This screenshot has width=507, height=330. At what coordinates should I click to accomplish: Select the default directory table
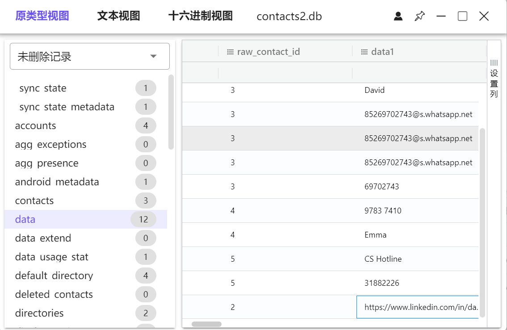coord(54,276)
